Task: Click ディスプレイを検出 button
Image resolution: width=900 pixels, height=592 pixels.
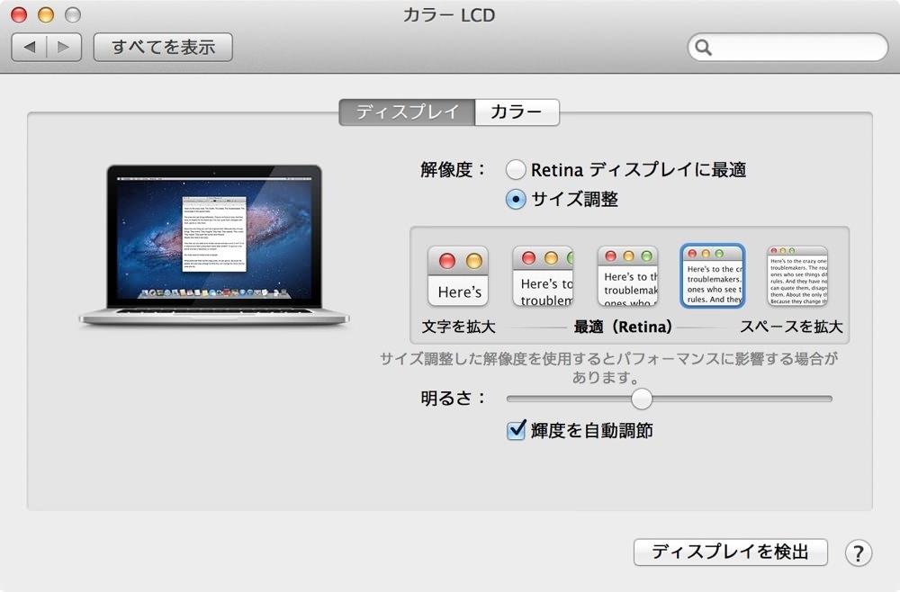Action: coord(730,552)
